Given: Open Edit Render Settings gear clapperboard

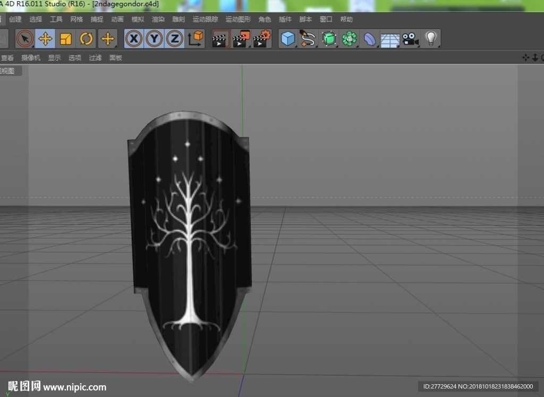Looking at the screenshot, I should coord(262,39).
